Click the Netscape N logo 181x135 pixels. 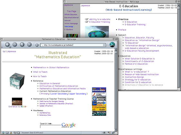(112, 45)
